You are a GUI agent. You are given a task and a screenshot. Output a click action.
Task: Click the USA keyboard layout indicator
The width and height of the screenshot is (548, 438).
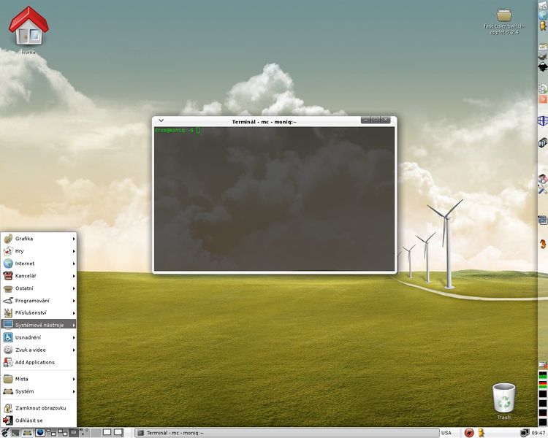(x=446, y=433)
